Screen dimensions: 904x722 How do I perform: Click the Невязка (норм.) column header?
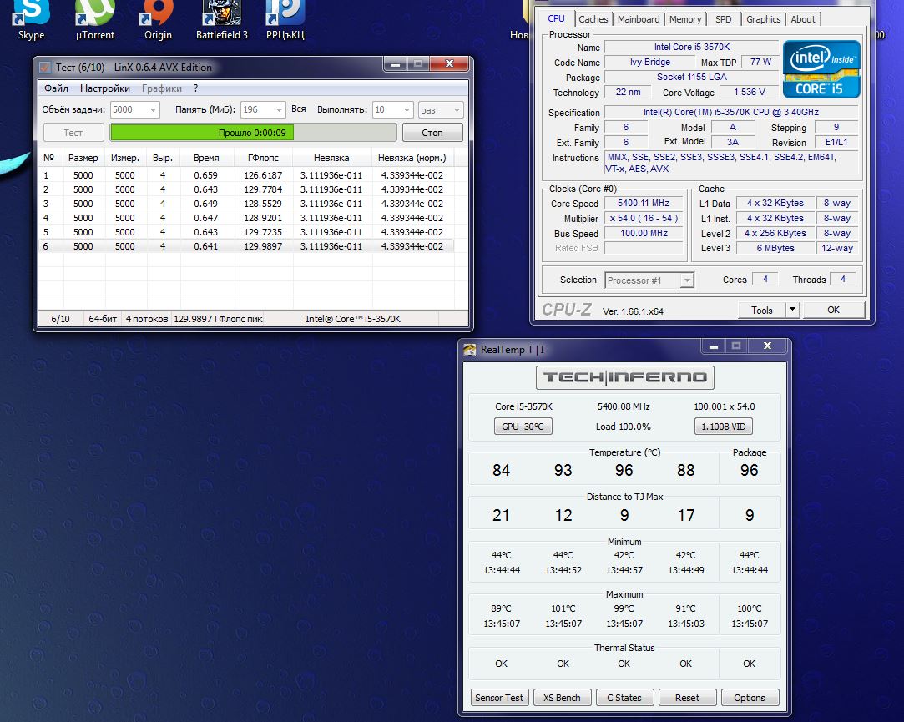click(x=412, y=158)
